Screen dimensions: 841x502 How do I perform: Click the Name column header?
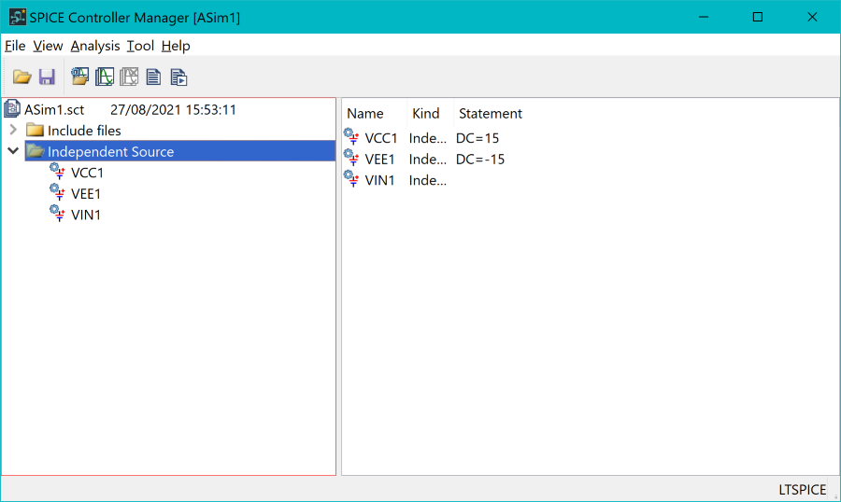coord(364,114)
